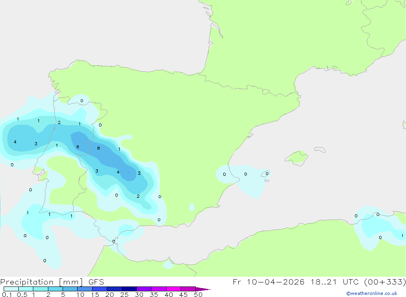
Task: Click the legend tick label '10'
Action: click(80, 295)
